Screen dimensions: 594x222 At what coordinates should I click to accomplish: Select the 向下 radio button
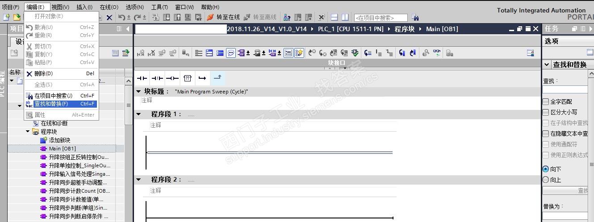546,169
